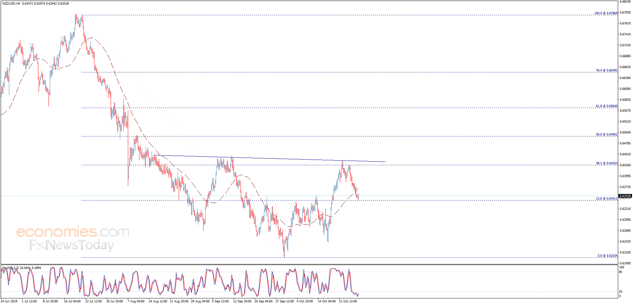Click the 24 Jun 2019 date label
633x305 pixels.
click(9, 301)
